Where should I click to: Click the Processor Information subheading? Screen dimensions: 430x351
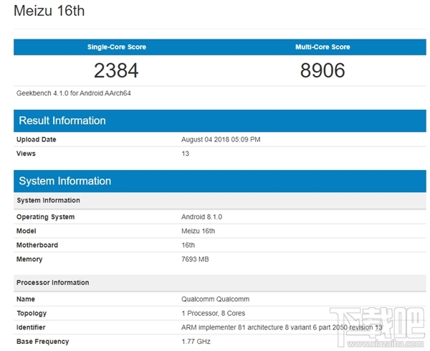(x=53, y=283)
